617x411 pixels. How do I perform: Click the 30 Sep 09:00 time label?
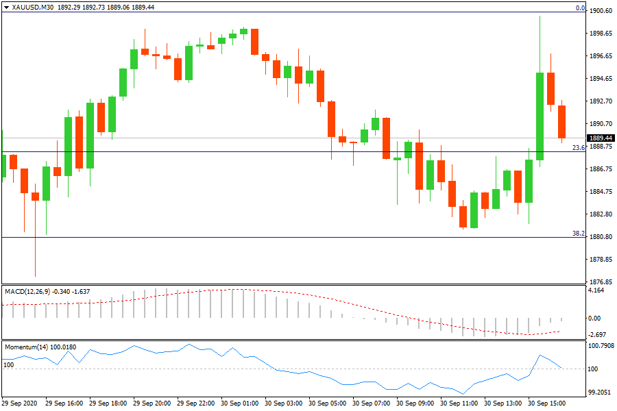[x=415, y=403]
